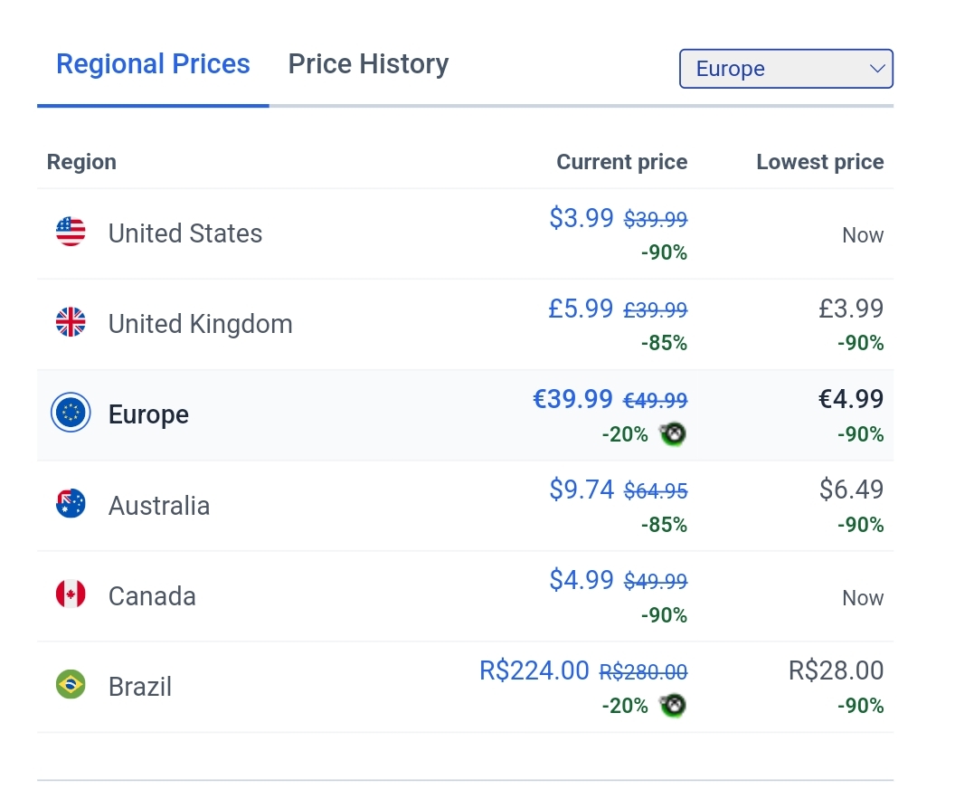Click the Canada flag icon
This screenshot has width=955, height=789.
tap(71, 594)
